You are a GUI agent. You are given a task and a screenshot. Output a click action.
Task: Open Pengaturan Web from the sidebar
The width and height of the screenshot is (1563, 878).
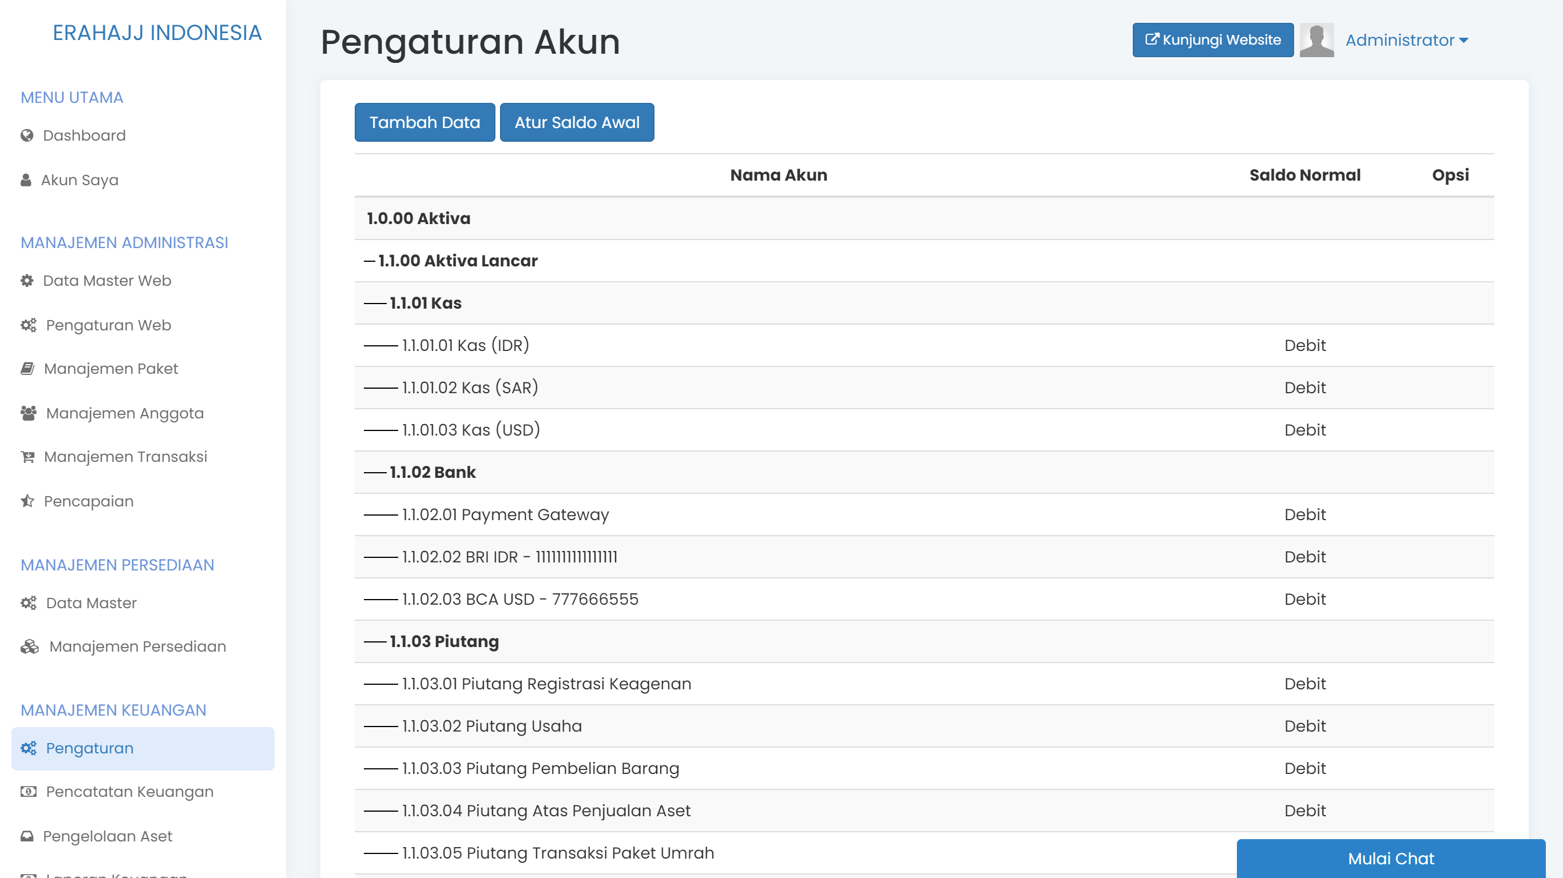click(x=108, y=325)
